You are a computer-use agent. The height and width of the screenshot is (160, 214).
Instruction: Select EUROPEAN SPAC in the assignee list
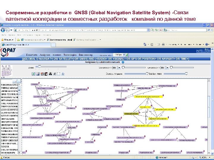click(10, 85)
